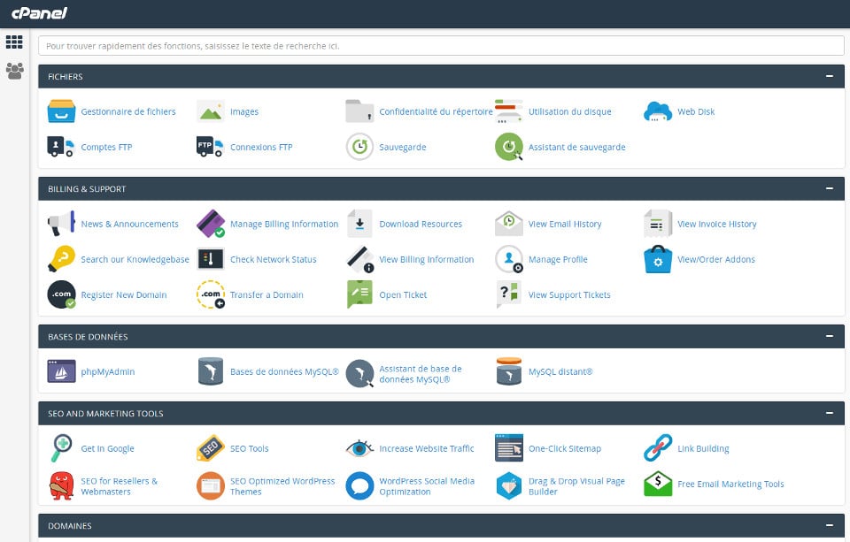Viewport: 850px width, 542px height.
Task: Open Search our Knowledgebase lightbulb icon
Action: coord(61,259)
